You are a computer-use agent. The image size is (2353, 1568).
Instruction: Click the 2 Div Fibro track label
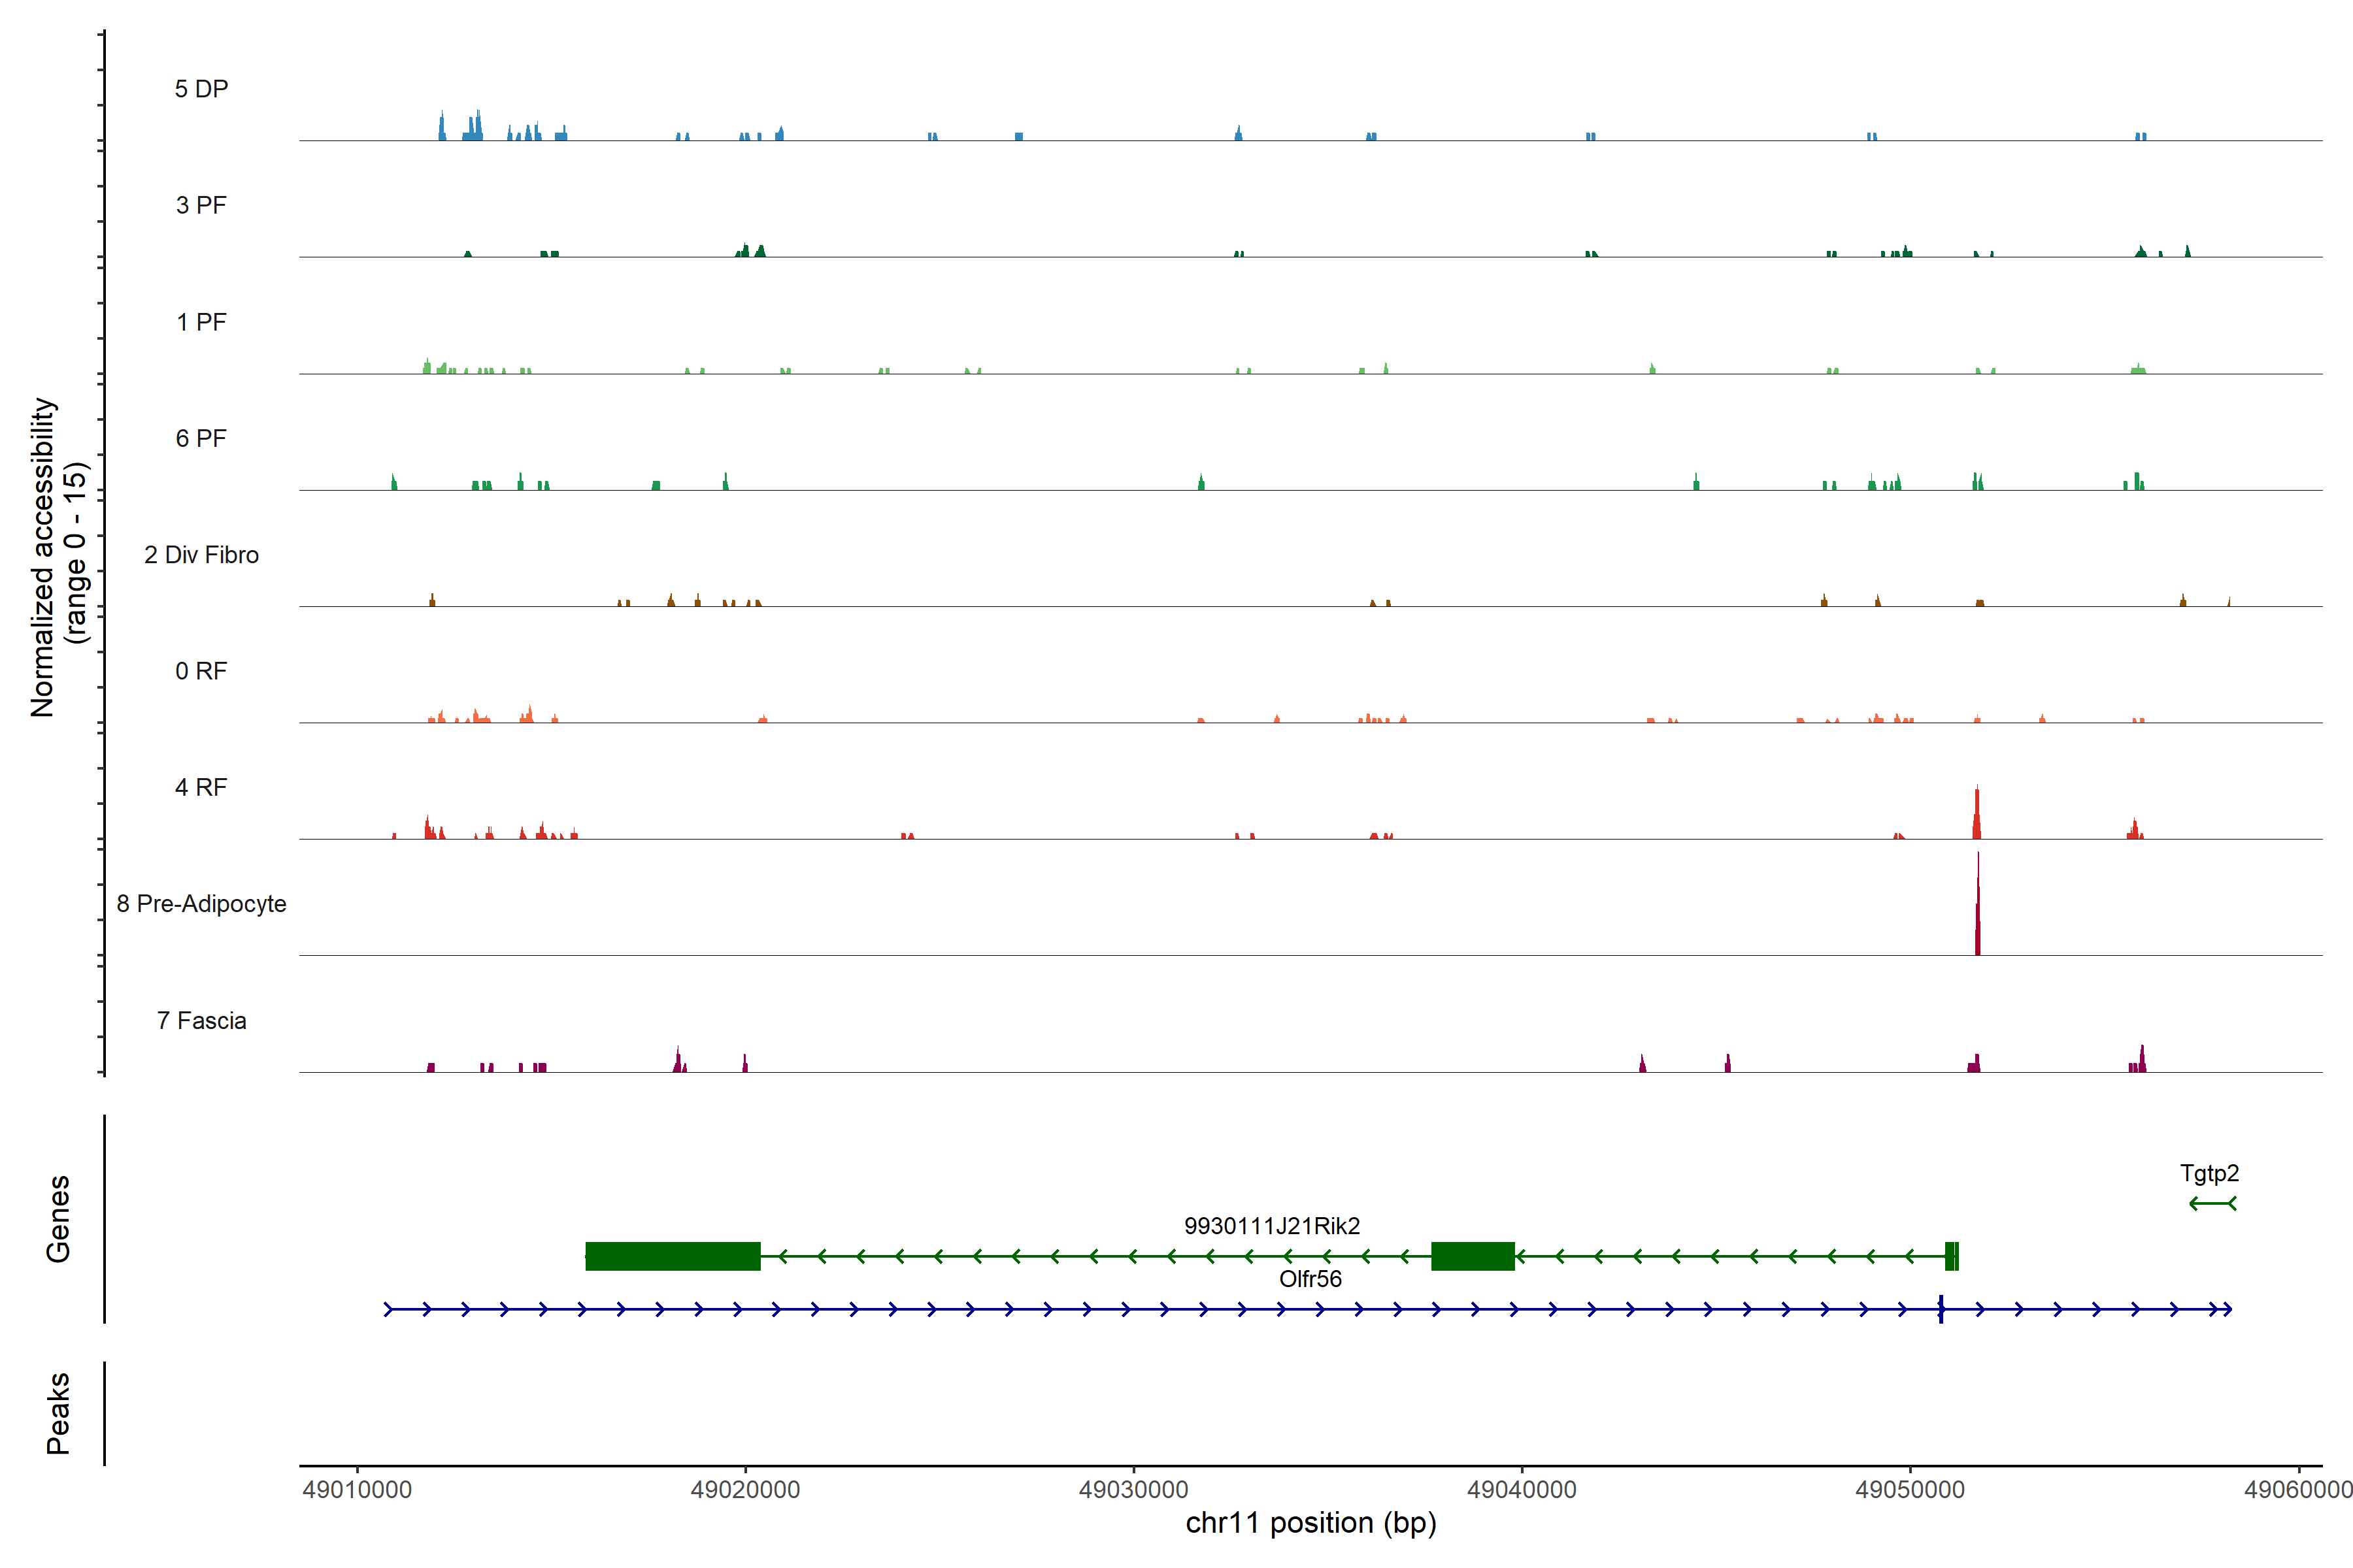pos(201,555)
